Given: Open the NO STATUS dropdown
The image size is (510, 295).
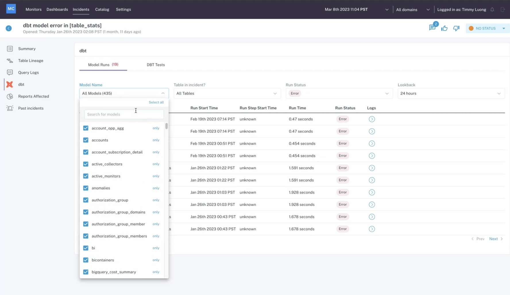Looking at the screenshot, I should click(x=487, y=28).
